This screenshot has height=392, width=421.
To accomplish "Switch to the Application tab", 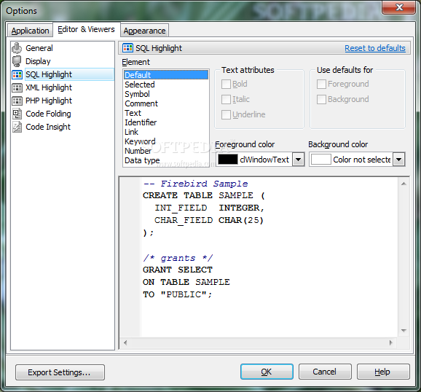I will point(30,31).
